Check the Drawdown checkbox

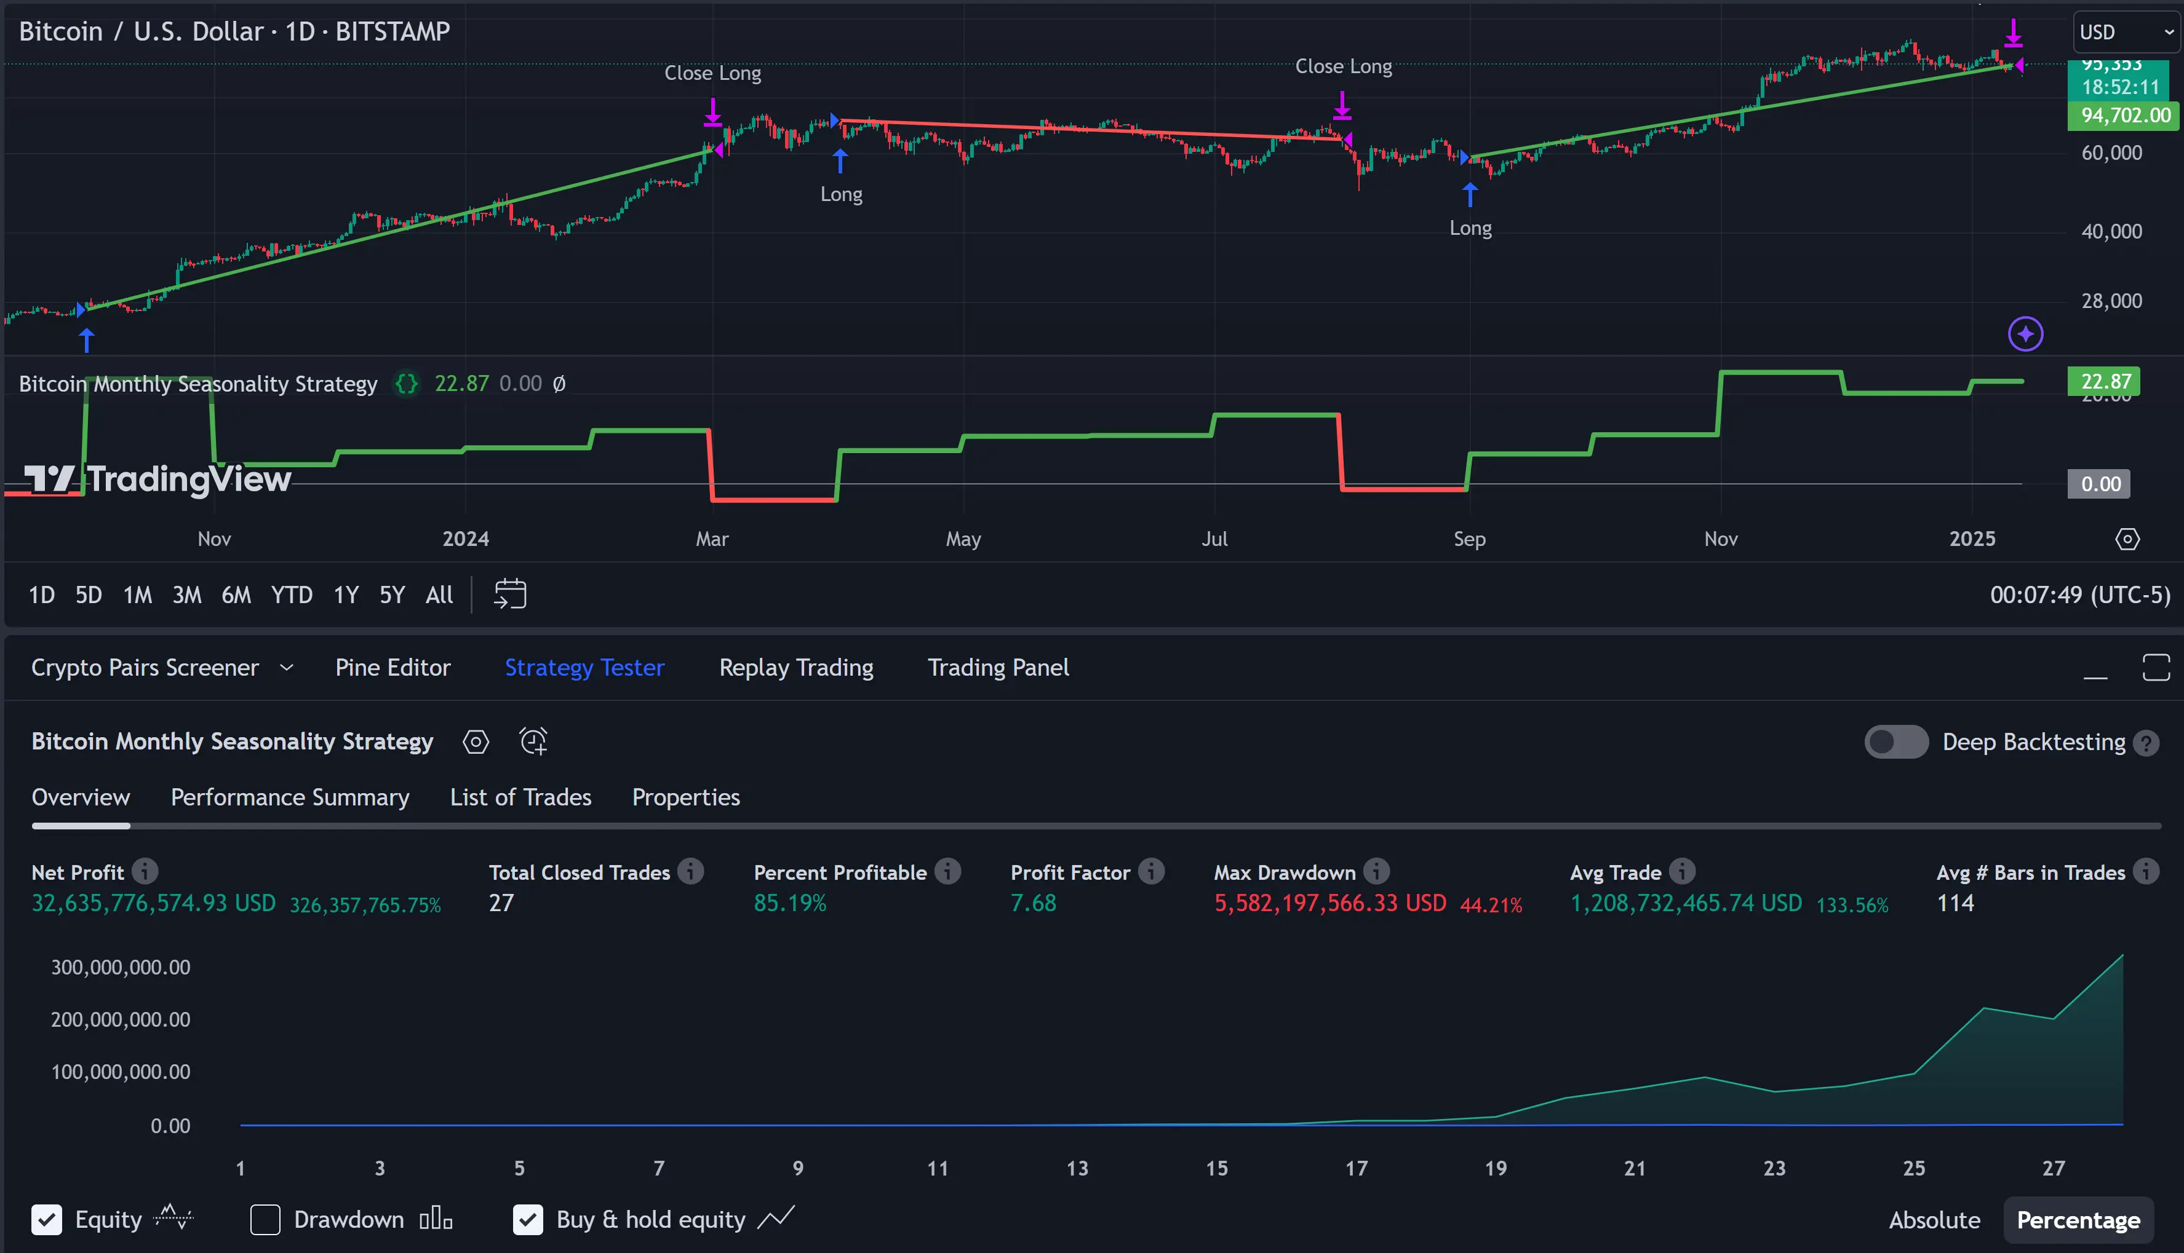pyautogui.click(x=265, y=1219)
